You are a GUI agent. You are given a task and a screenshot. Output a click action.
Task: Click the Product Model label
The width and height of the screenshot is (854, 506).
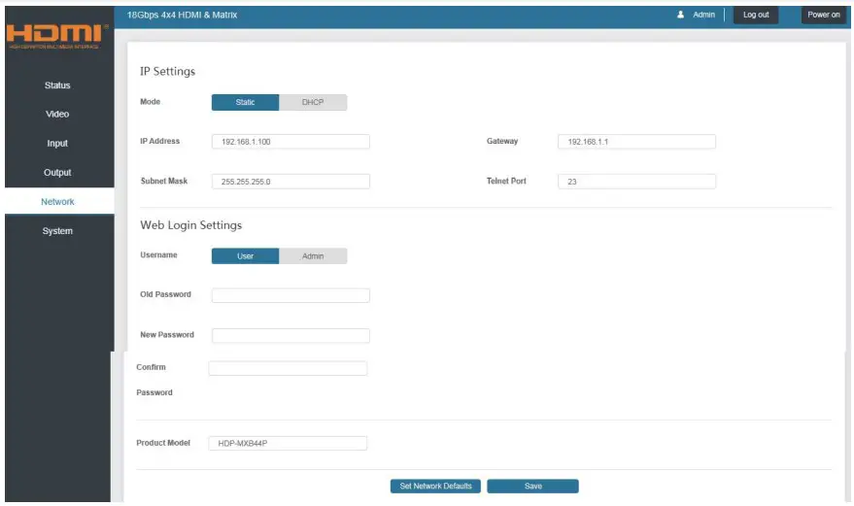point(163,443)
